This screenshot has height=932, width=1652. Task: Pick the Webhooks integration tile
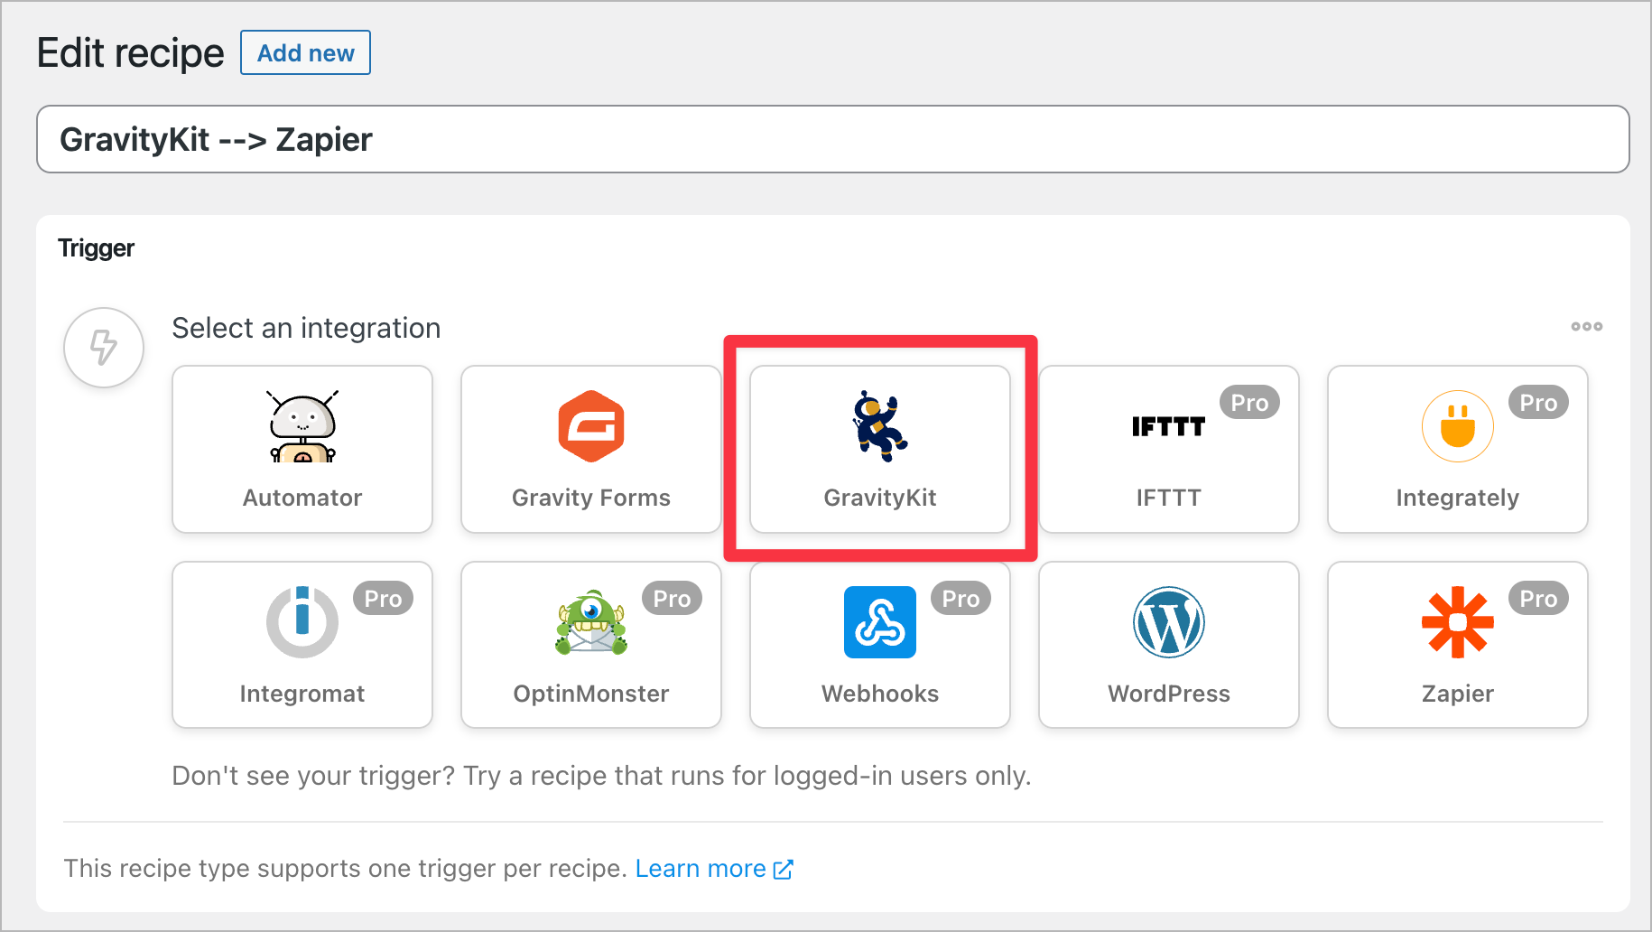(x=879, y=645)
